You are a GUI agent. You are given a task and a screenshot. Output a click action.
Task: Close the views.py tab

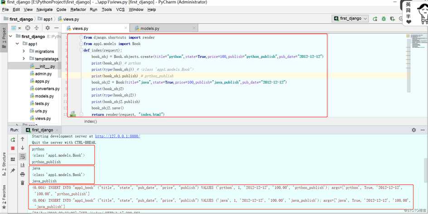[125, 28]
